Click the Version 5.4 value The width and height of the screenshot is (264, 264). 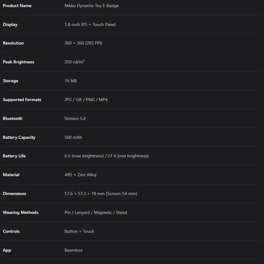pos(75,118)
